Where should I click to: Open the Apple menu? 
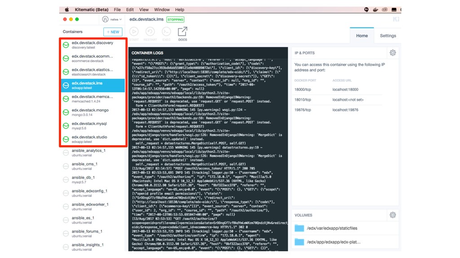tap(67, 10)
